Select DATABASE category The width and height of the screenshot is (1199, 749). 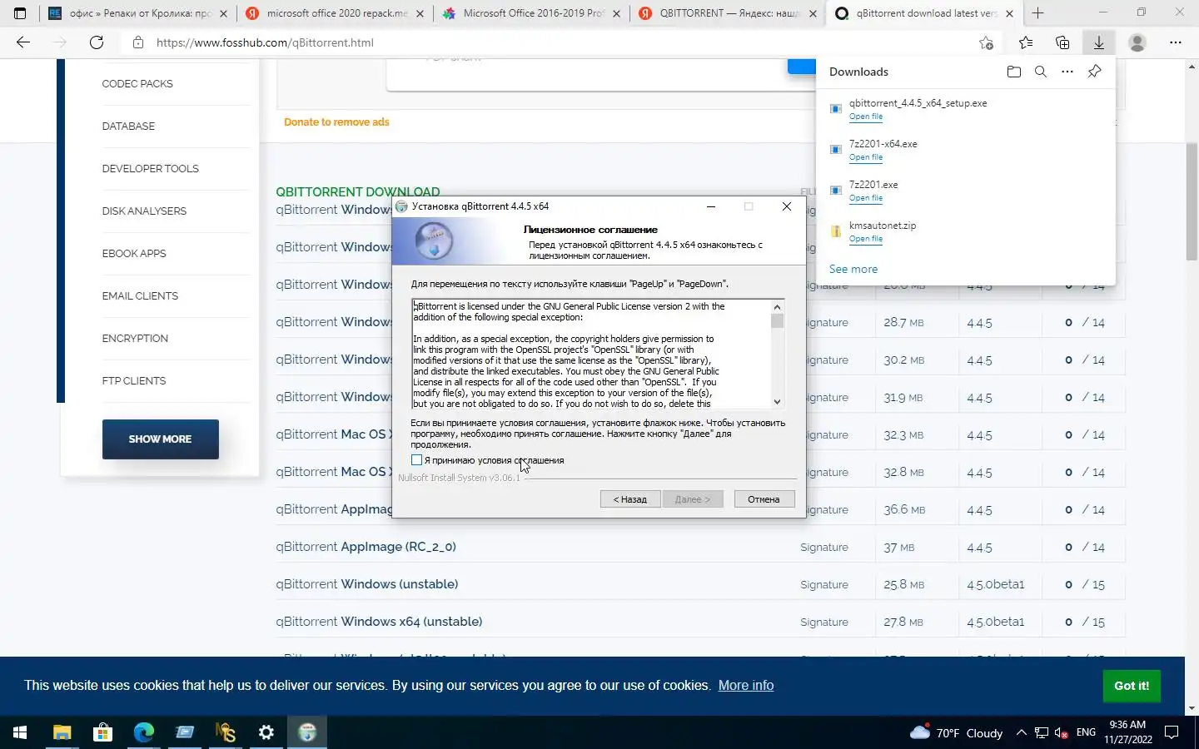coord(128,126)
